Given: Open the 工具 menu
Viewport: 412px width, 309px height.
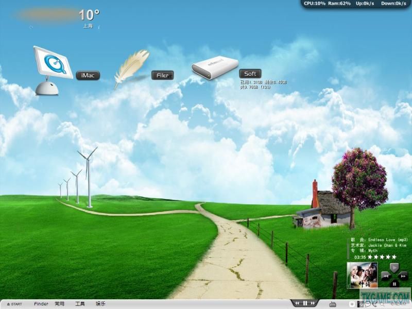Looking at the screenshot, I should (x=80, y=304).
